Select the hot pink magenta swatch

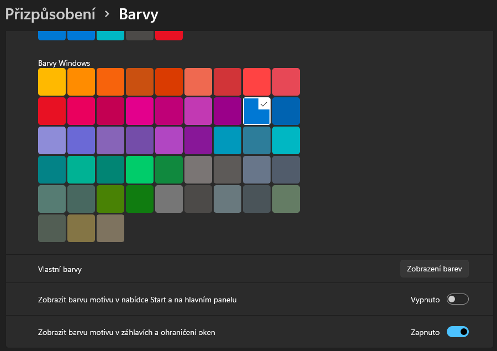[140, 111]
